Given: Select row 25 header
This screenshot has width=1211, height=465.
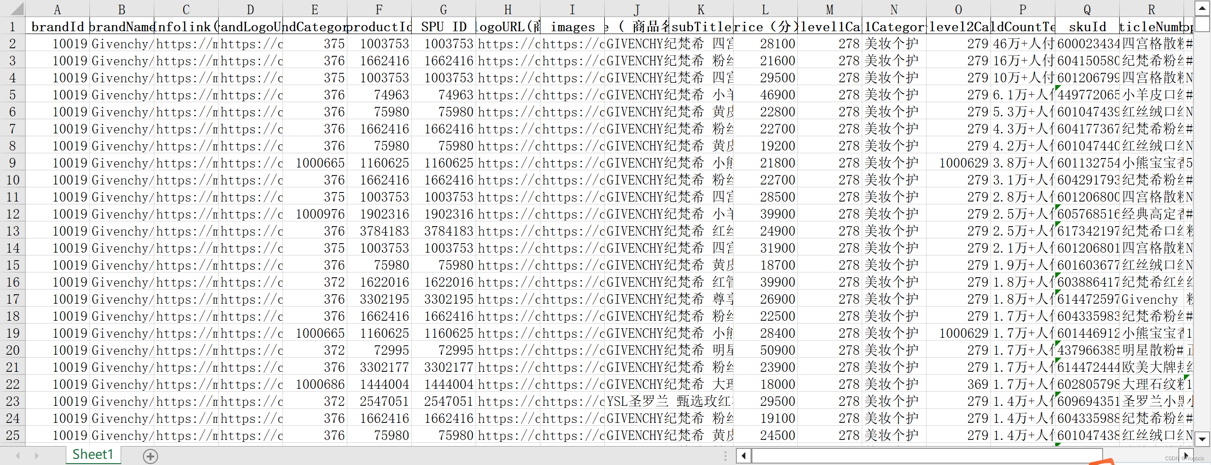Looking at the screenshot, I should click(x=12, y=435).
